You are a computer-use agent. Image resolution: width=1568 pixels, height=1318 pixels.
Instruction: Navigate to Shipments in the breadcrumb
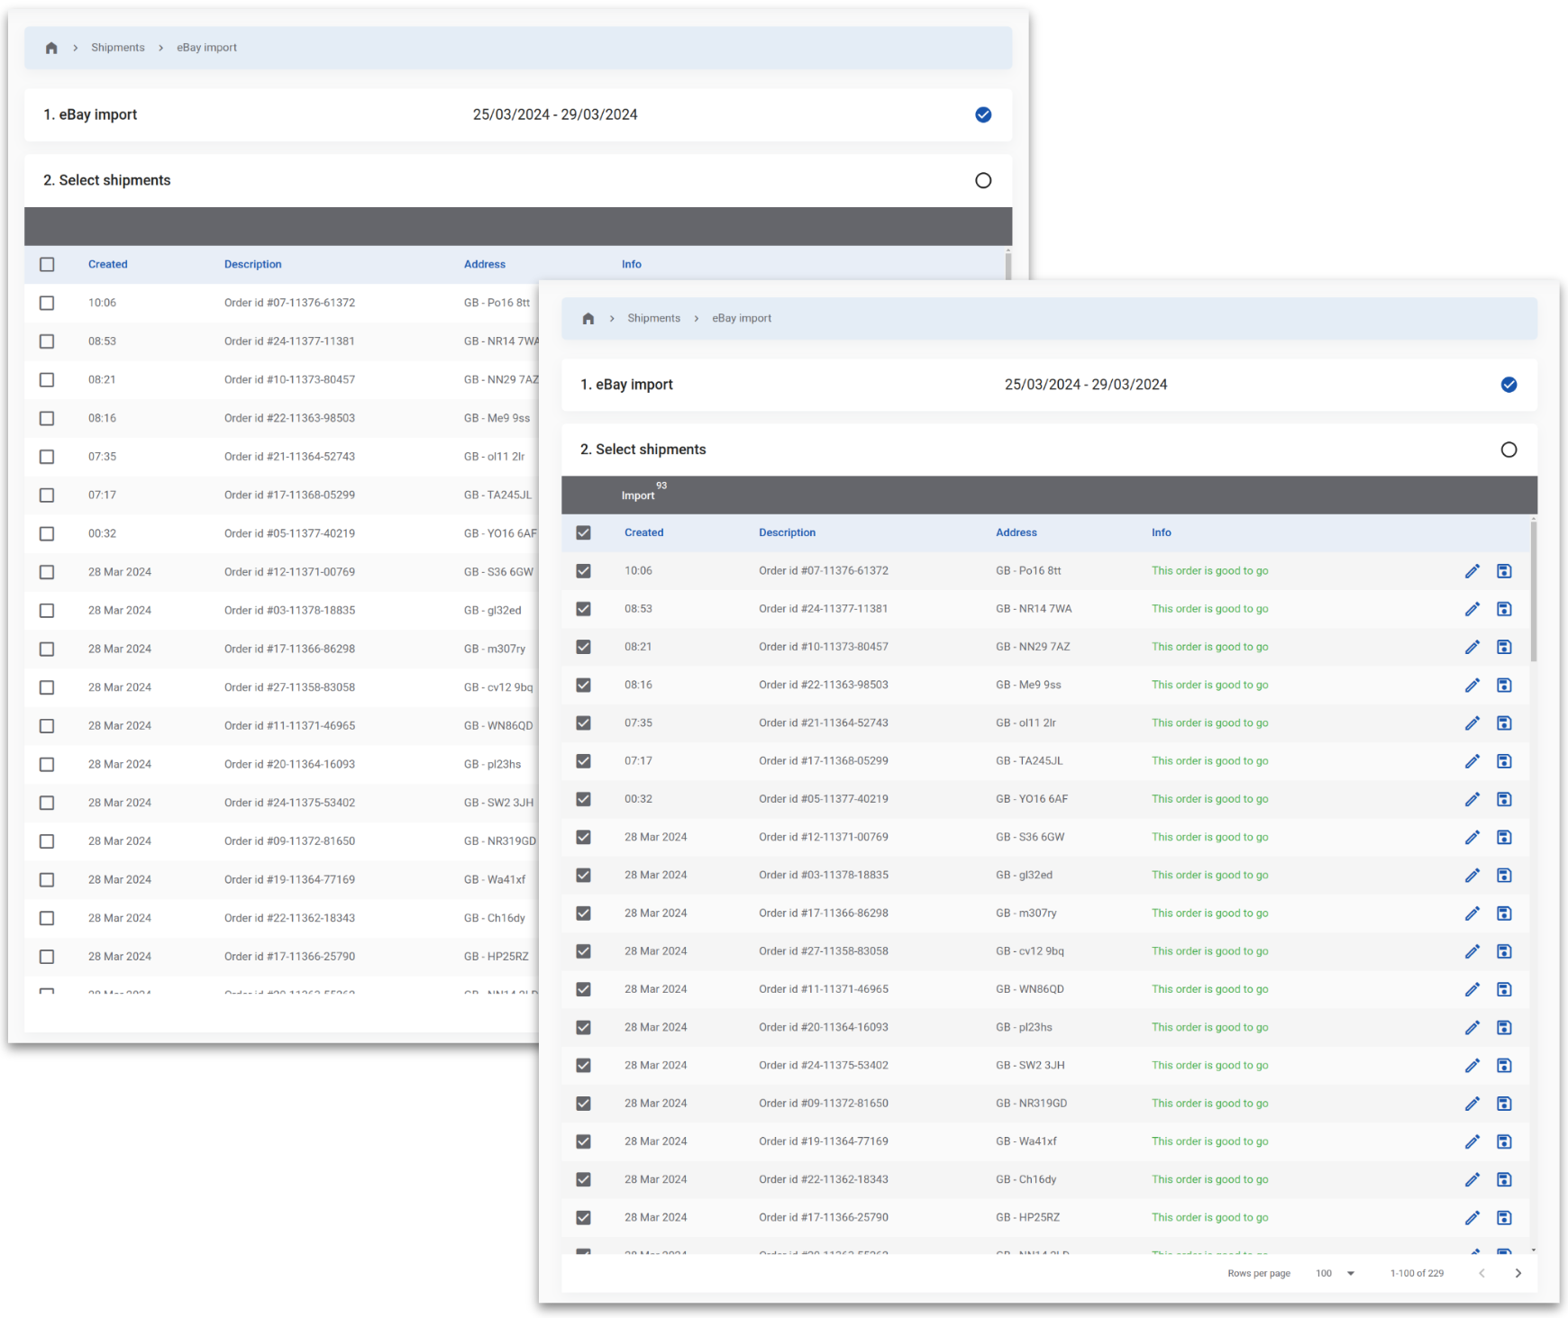coord(653,318)
